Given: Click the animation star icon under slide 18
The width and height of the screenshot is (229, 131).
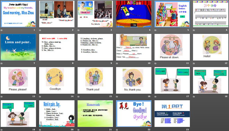Looking at the screenshot, I should coord(194,97).
